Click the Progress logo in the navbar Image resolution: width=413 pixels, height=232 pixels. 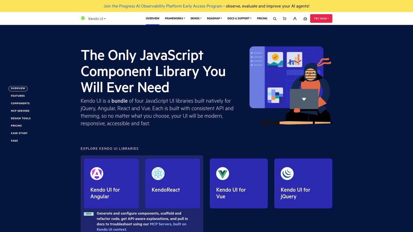pos(83,18)
